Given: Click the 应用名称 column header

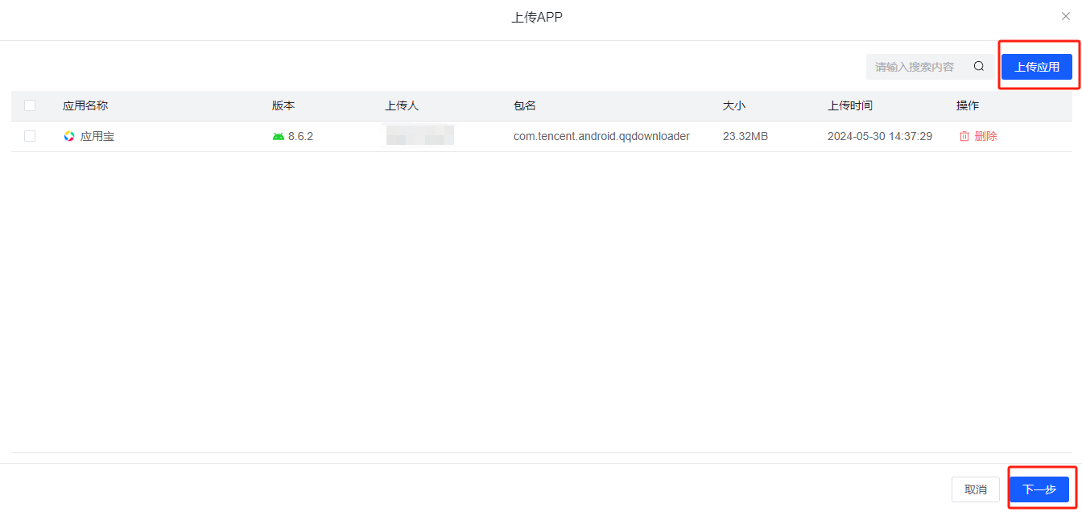Looking at the screenshot, I should (85, 105).
